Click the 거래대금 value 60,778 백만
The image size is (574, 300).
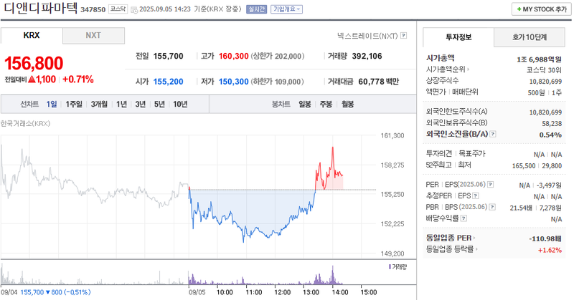coord(379,82)
